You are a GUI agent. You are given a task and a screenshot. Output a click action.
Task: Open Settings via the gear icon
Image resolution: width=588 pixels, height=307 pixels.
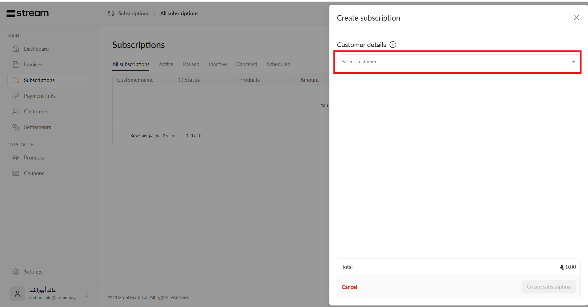(x=16, y=272)
